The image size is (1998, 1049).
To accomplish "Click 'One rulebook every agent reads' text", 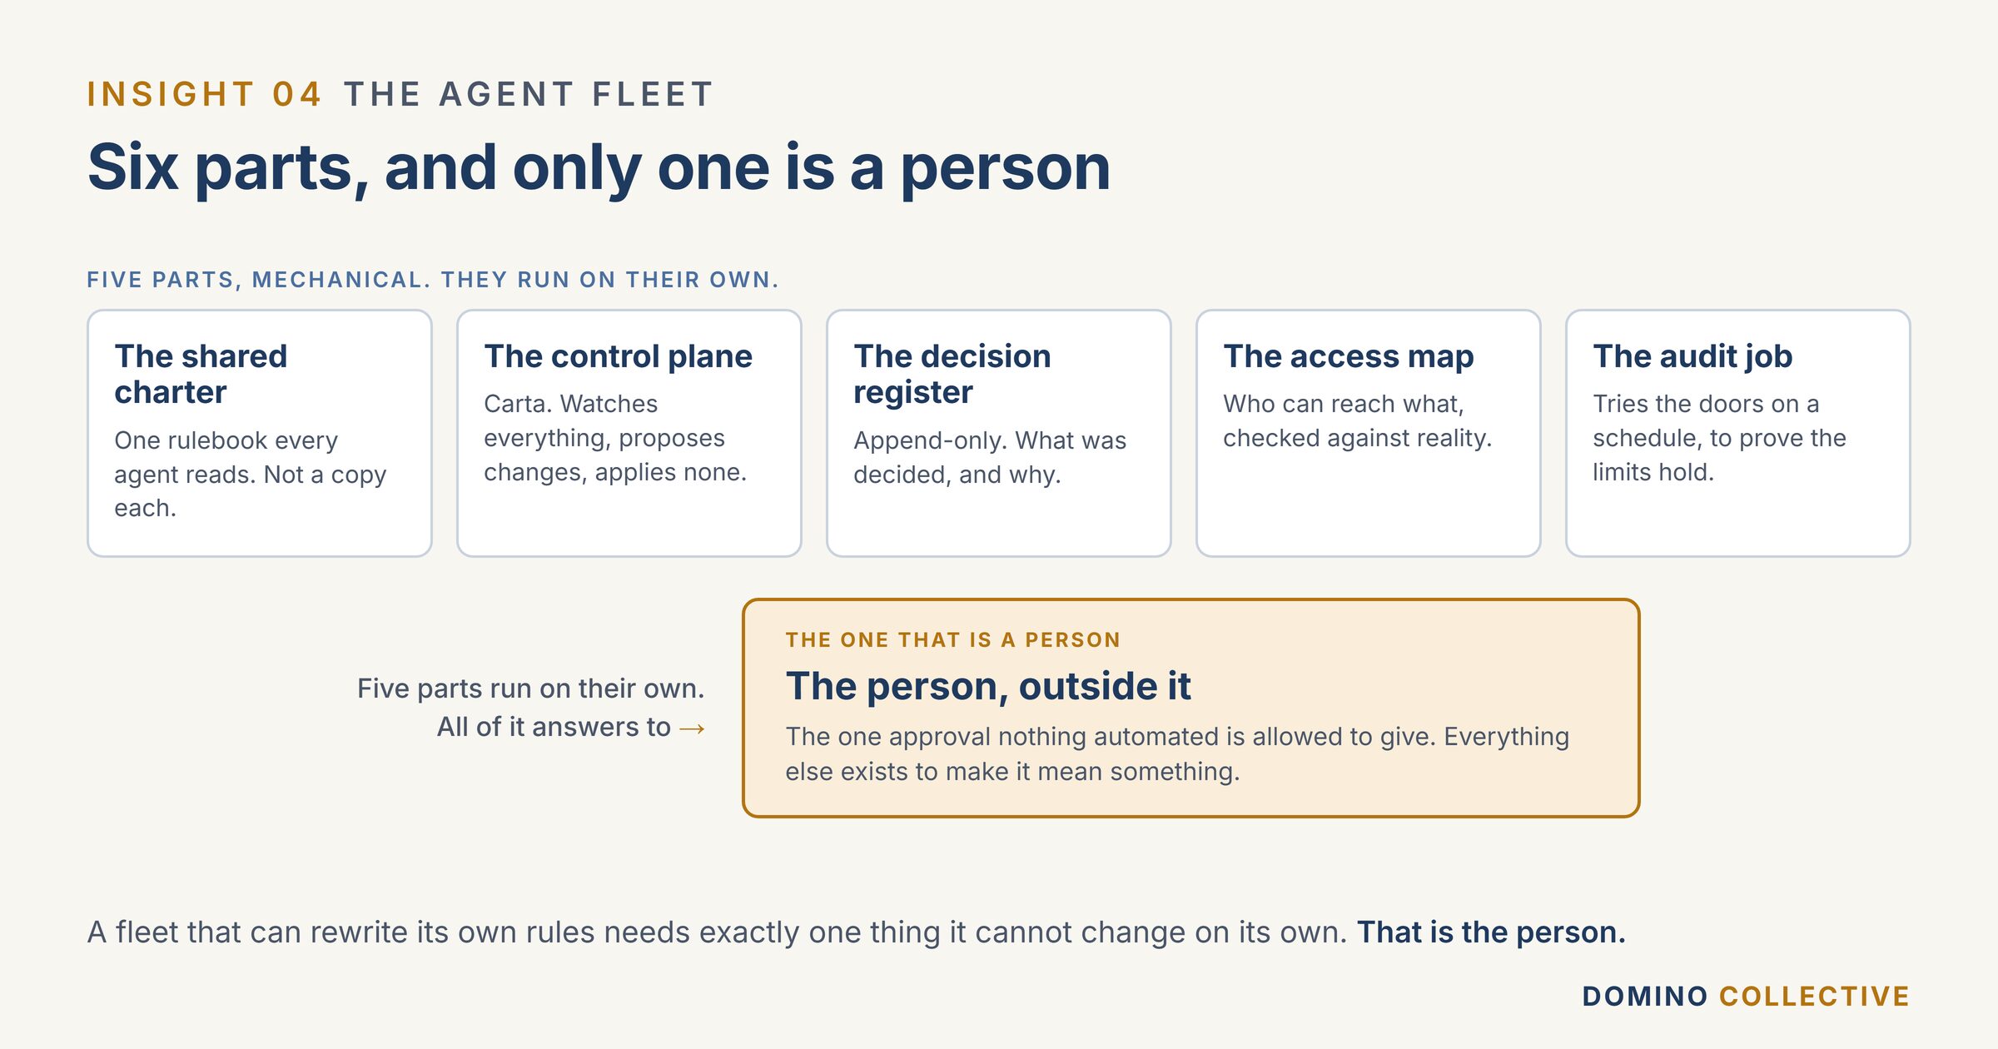I will tap(250, 474).
